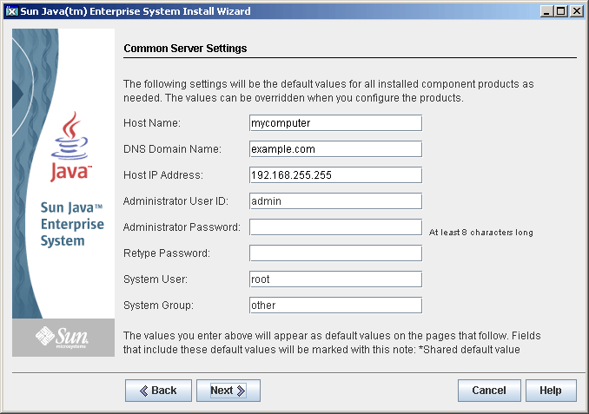Close the Install Wizard window

click(576, 11)
